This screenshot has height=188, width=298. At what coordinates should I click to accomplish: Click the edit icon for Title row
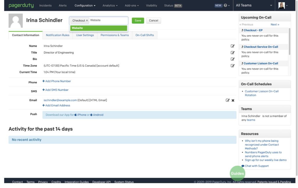tap(233, 53)
